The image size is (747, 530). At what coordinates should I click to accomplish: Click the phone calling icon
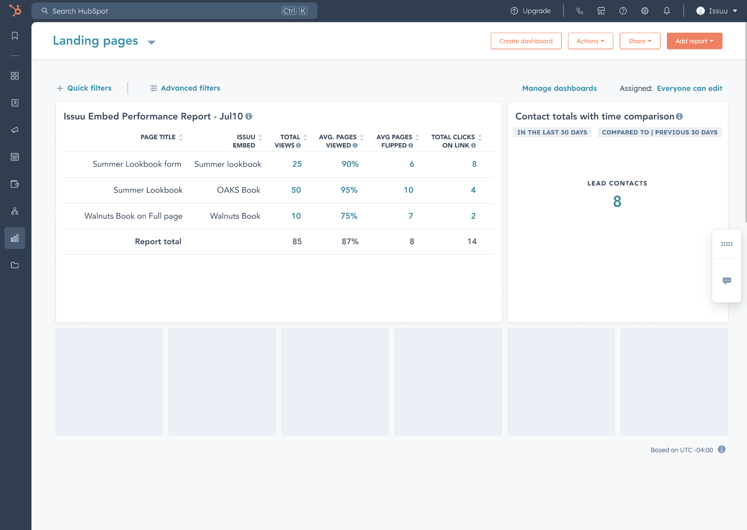(579, 11)
